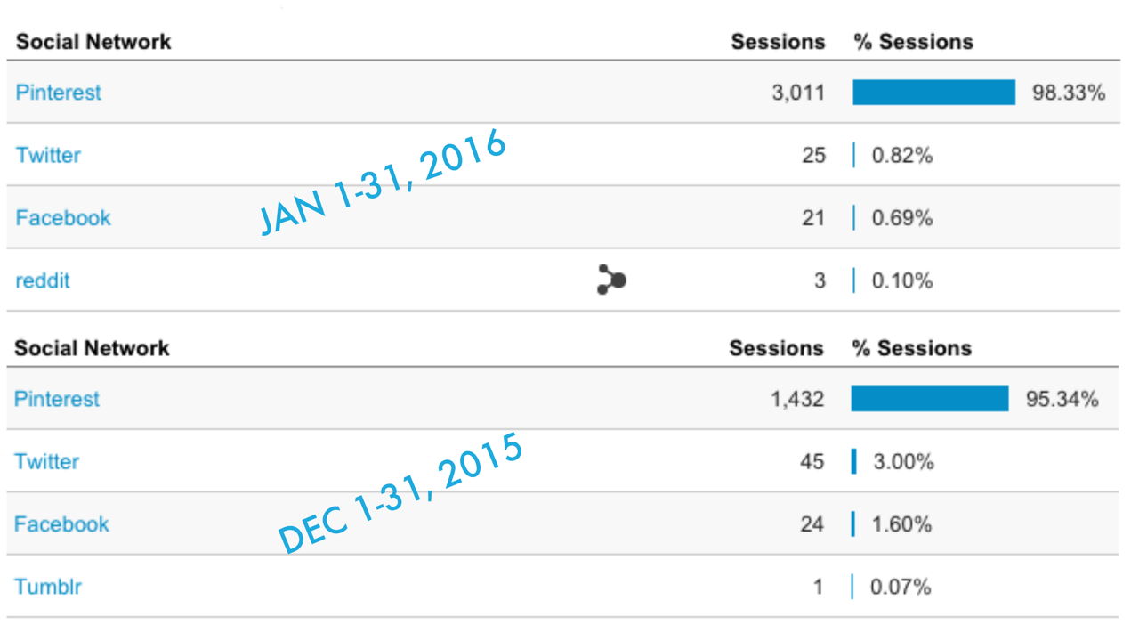1139x633 pixels.
Task: Open the Twitter link in January table
Action: (48, 155)
